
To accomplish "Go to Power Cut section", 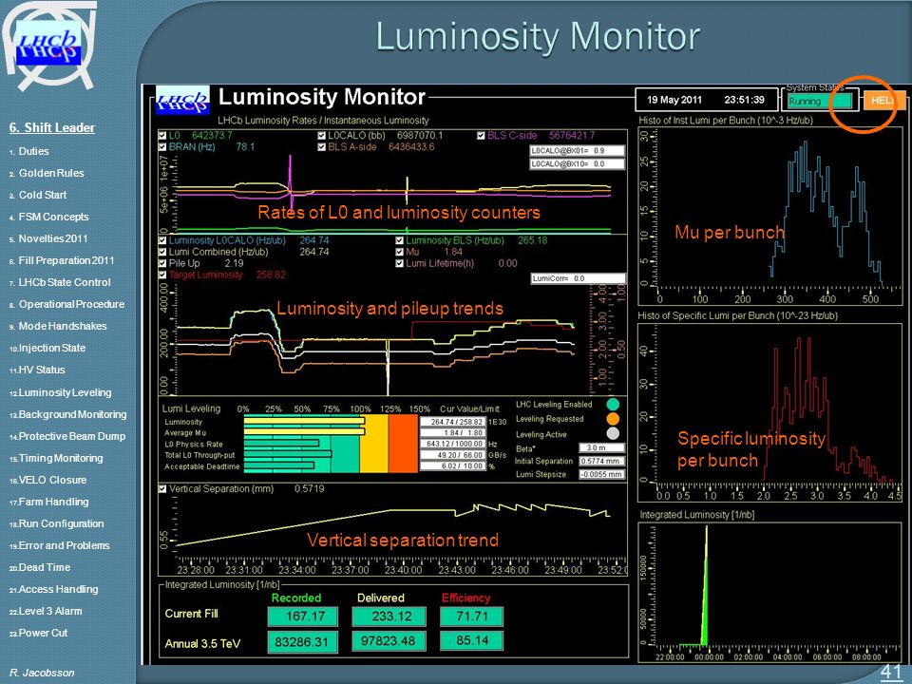I will point(43,633).
